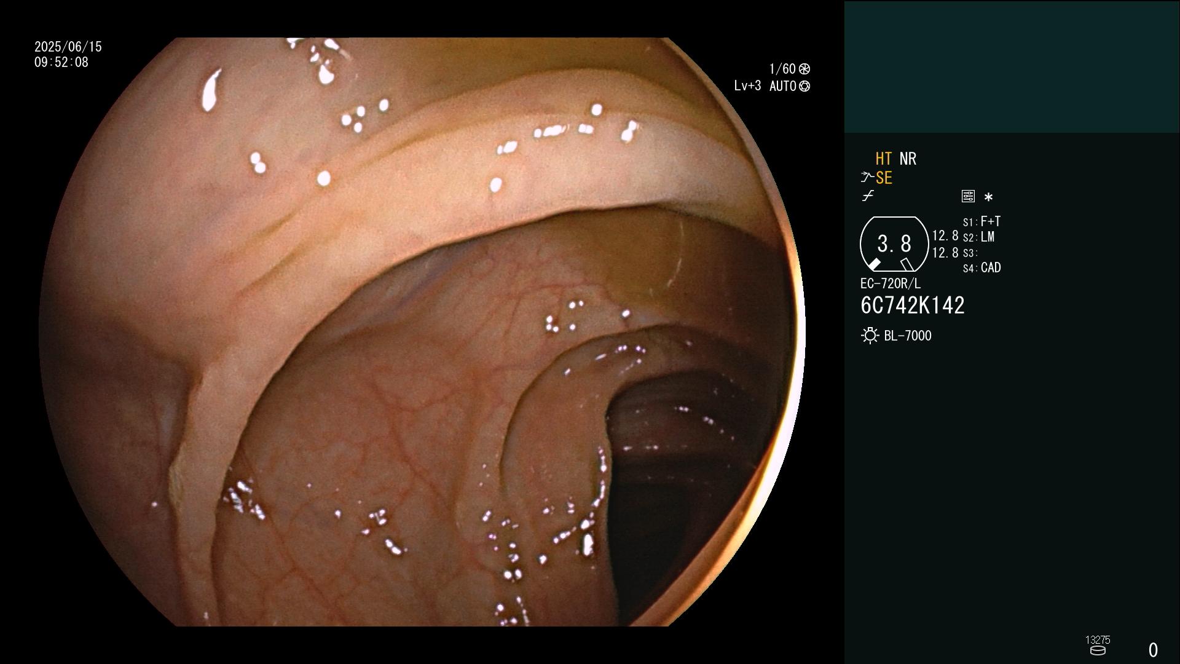Viewport: 1180px width, 664px height.
Task: Click the 3.8 channel diameter value
Action: pos(894,244)
